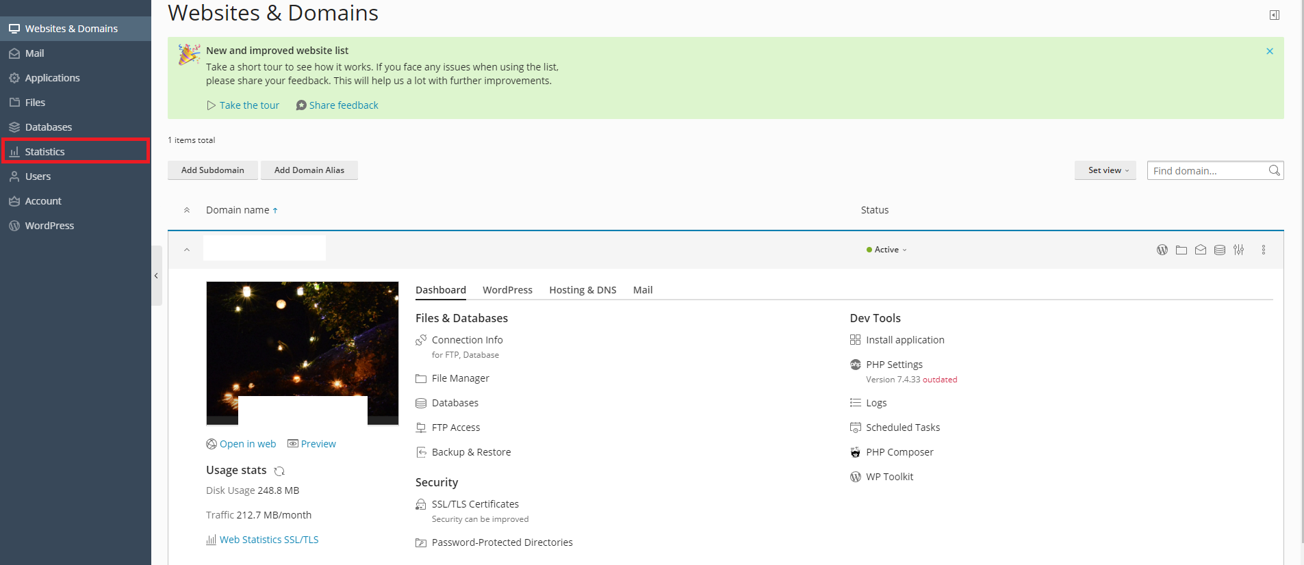Open WordPress from the domain row icons
1304x565 pixels.
point(1162,250)
